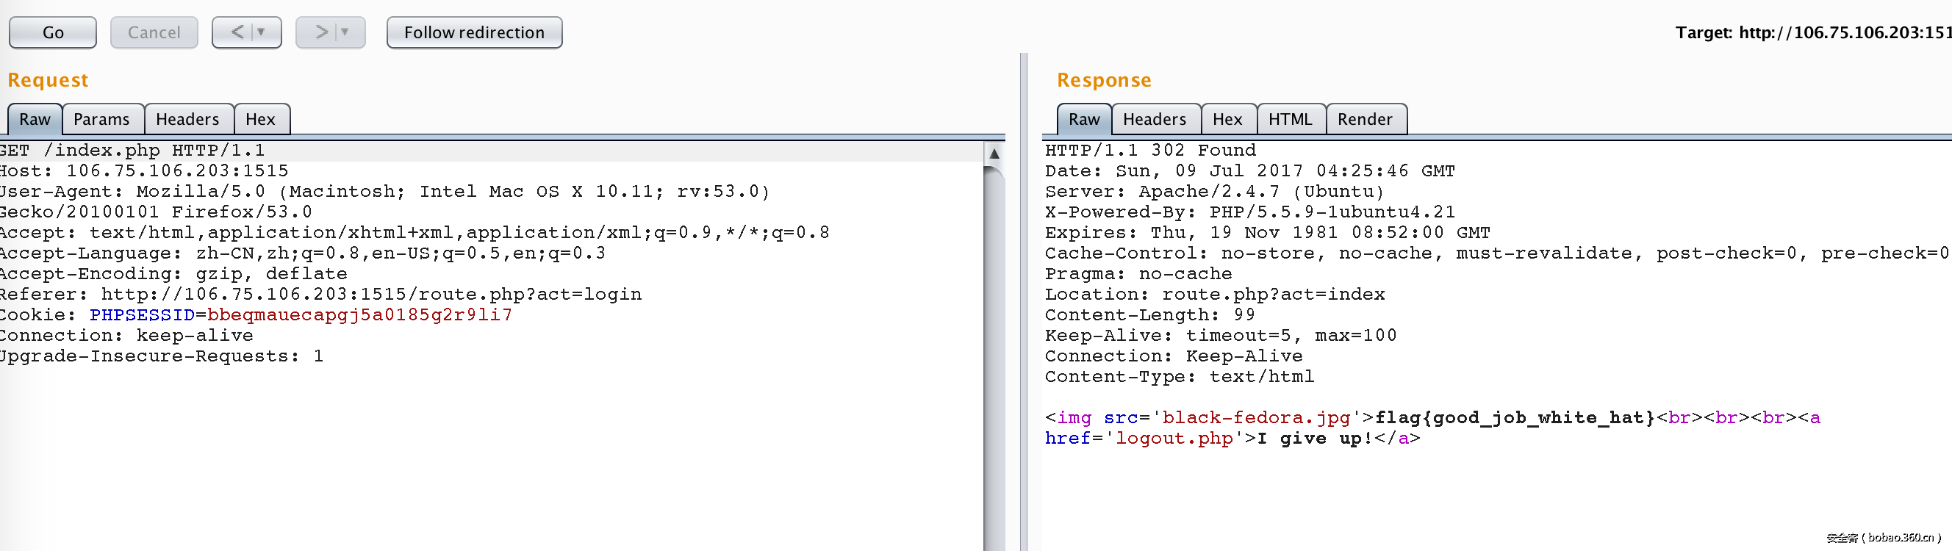Click the PHPSESSID cookie value in request

click(x=360, y=315)
